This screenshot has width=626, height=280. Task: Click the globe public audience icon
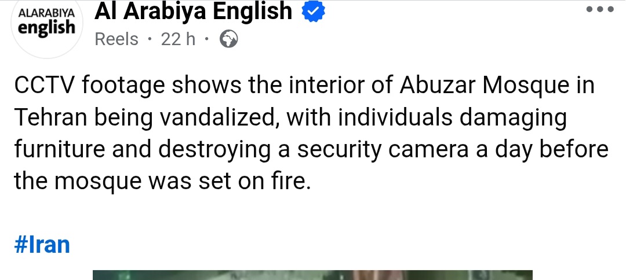(x=229, y=39)
